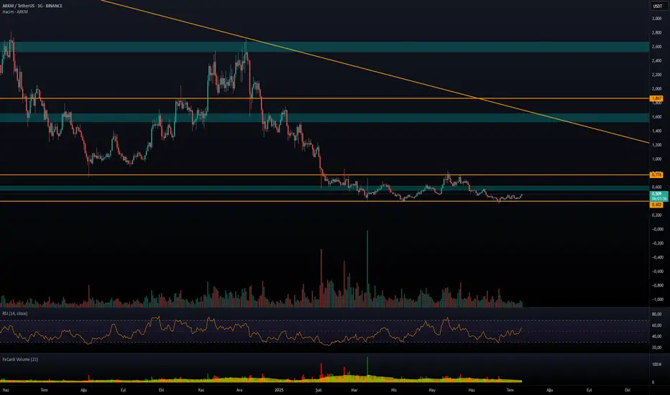Click the 1,867 orange price label

[x=656, y=98]
